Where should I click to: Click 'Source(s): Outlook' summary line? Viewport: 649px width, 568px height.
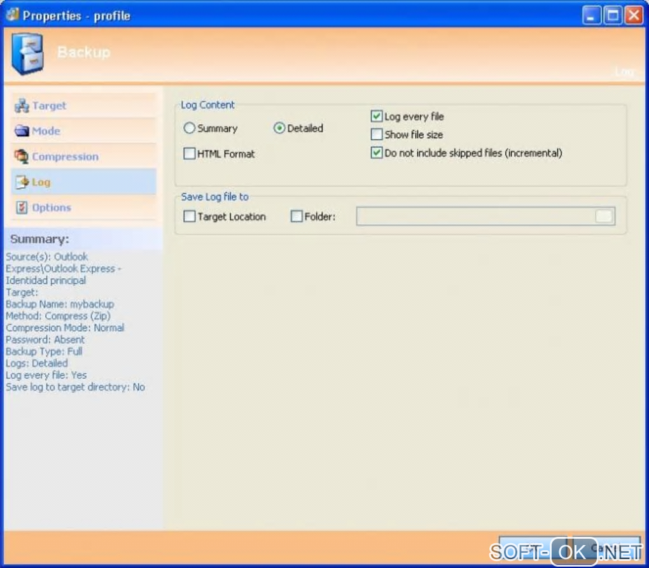[x=47, y=257]
